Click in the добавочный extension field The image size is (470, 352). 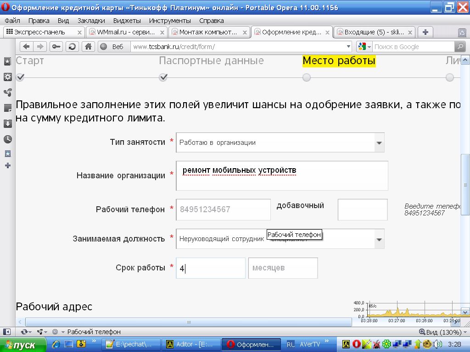[363, 209]
